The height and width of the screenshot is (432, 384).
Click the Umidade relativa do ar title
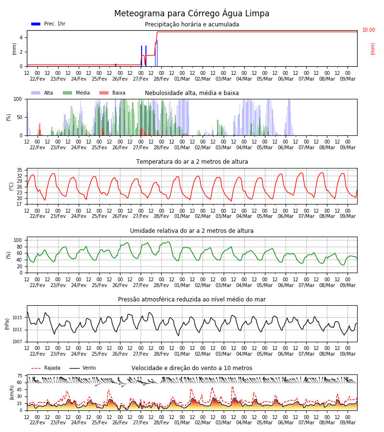tap(192, 231)
